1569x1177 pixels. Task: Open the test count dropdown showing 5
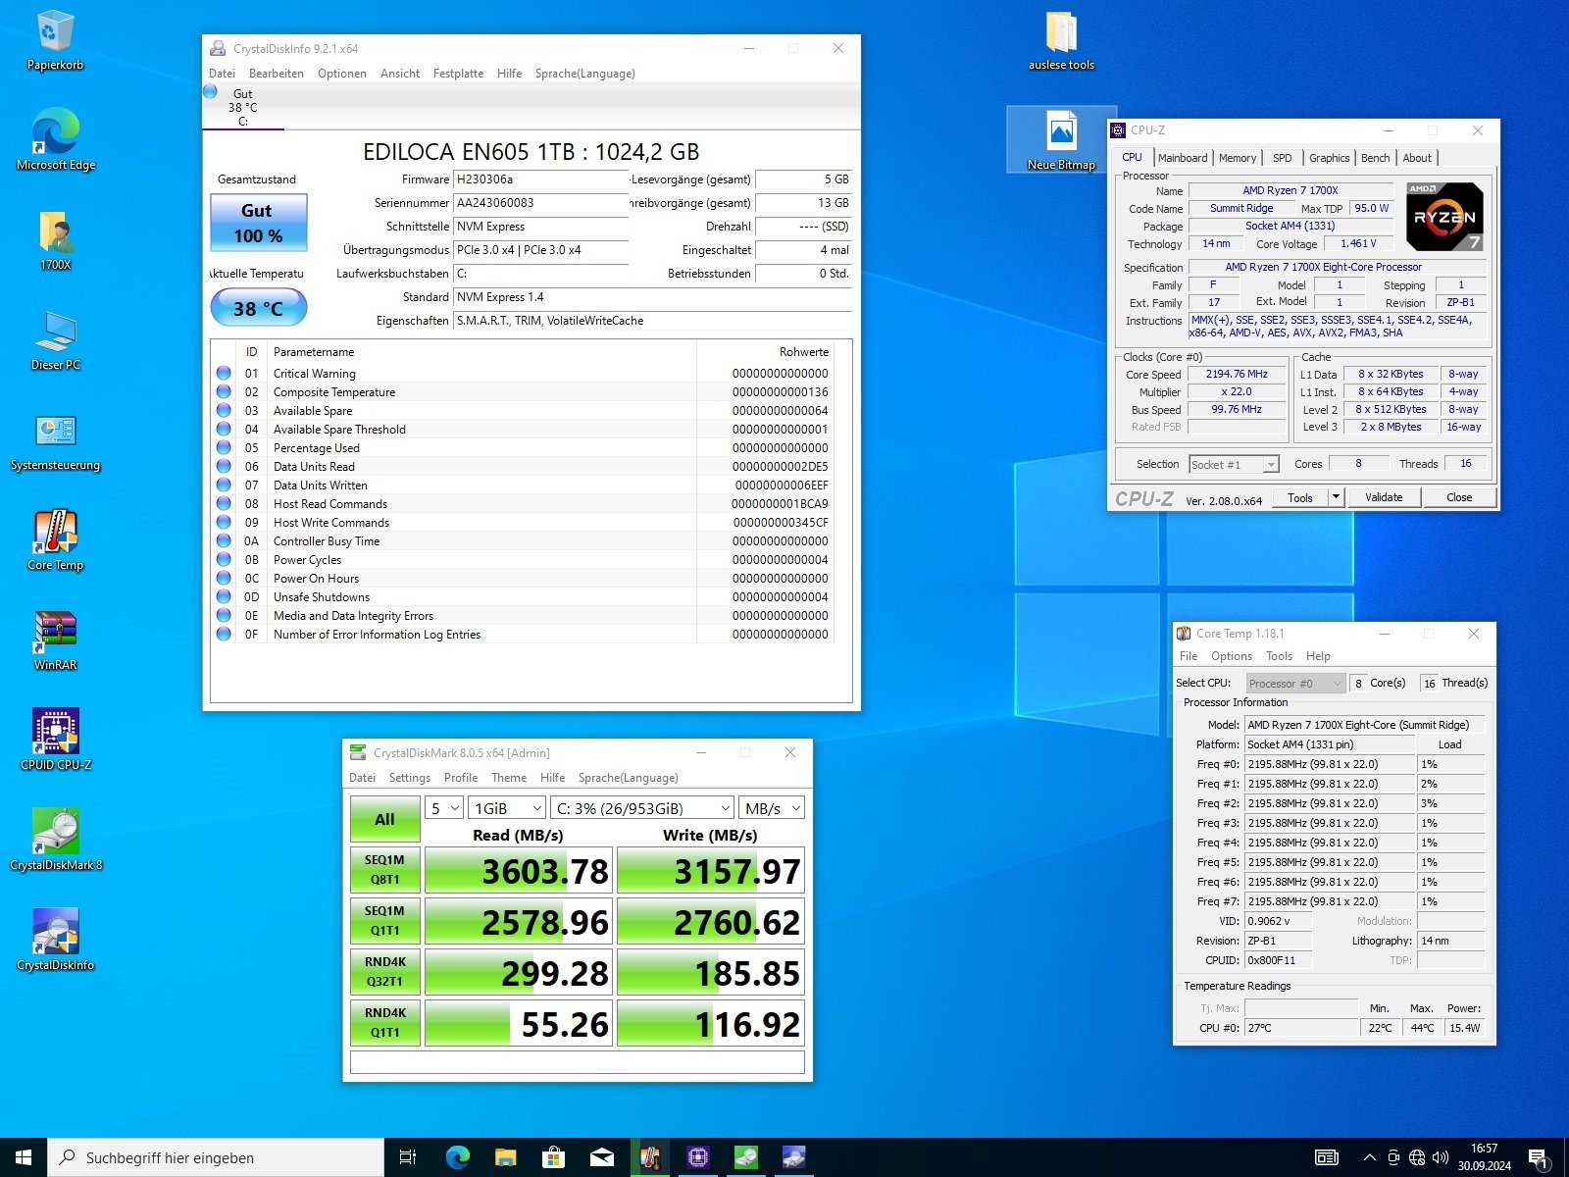(x=444, y=808)
